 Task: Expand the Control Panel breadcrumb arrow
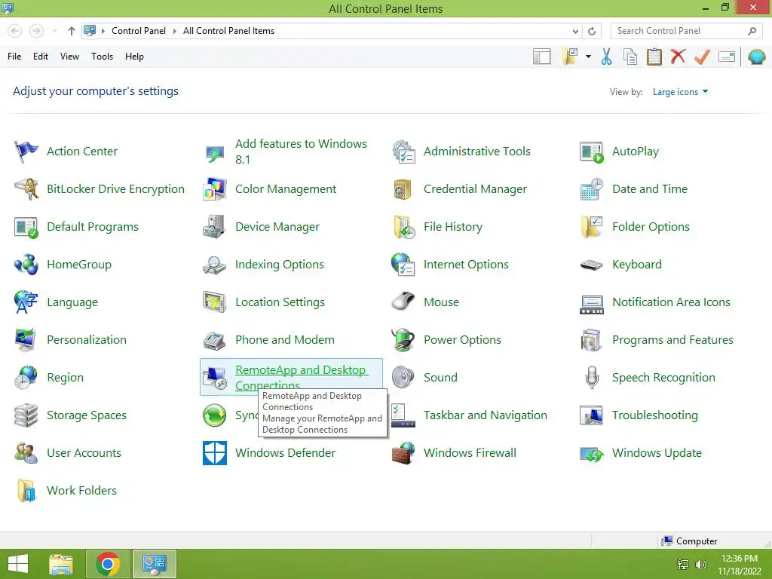tap(174, 31)
